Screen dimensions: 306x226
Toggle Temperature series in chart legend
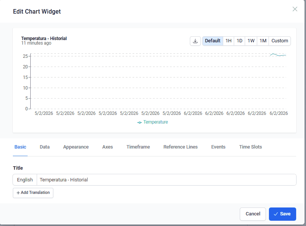[x=153, y=122]
